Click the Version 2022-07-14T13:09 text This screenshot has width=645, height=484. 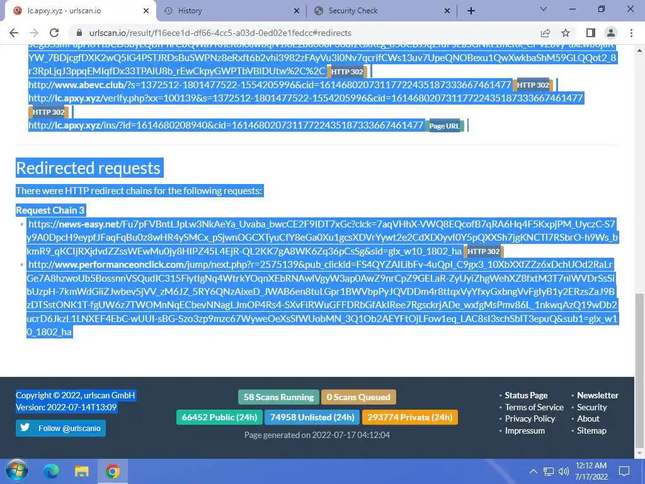66,408
